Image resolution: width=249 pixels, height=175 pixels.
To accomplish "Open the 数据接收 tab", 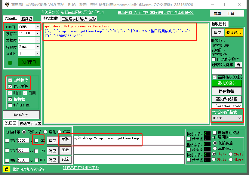I will coord(51,18).
